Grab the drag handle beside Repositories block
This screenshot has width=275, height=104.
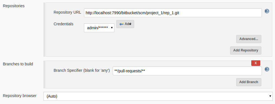(x=44, y=29)
